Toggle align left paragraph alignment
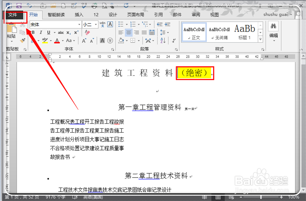The height and width of the screenshot is (201, 306). [121, 33]
